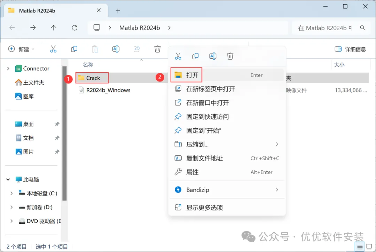The image size is (376, 252).
Task: Select 固定到"开始"
Action: (227, 130)
